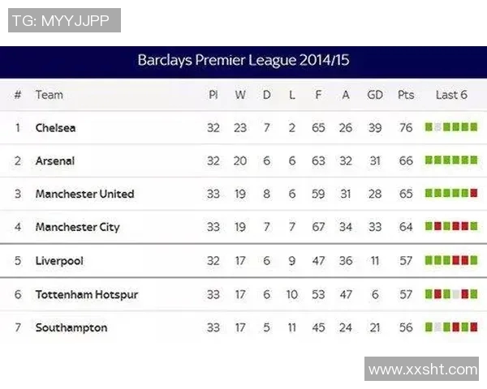The width and height of the screenshot is (487, 389).
Task: Open the Chelsea team link
Action: tap(55, 128)
